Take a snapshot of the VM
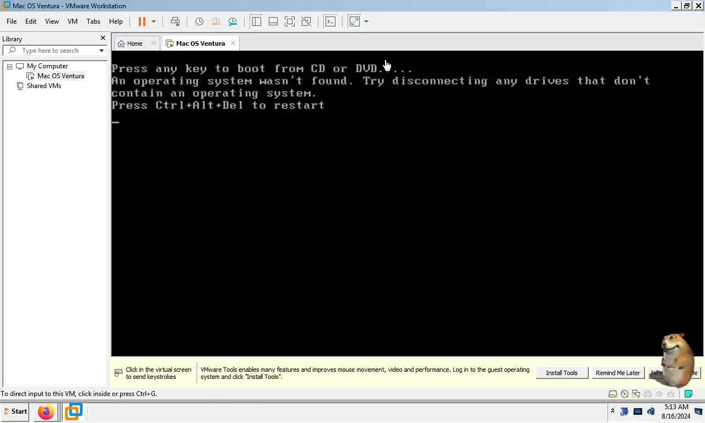This screenshot has width=705, height=423. 199,21
